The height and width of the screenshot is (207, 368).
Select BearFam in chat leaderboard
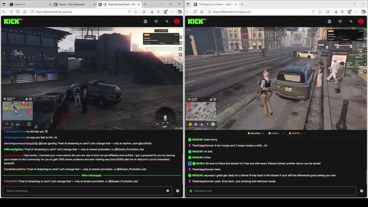tap(256, 133)
